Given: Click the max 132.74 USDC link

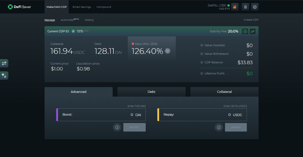Looking at the screenshot, I should click(x=235, y=106).
